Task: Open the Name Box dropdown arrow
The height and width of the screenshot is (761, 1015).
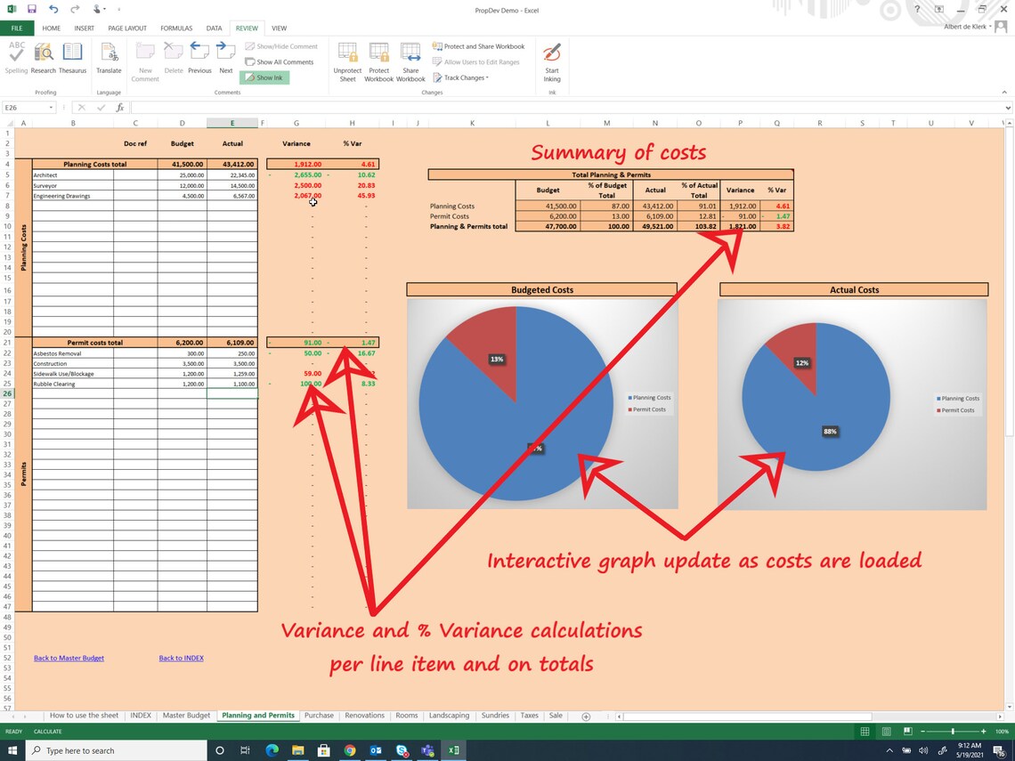Action: coord(51,108)
